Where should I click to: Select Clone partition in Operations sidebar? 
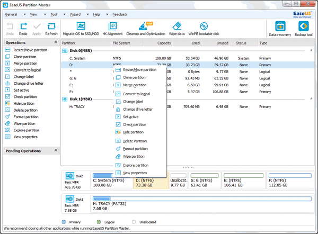pos(25,57)
